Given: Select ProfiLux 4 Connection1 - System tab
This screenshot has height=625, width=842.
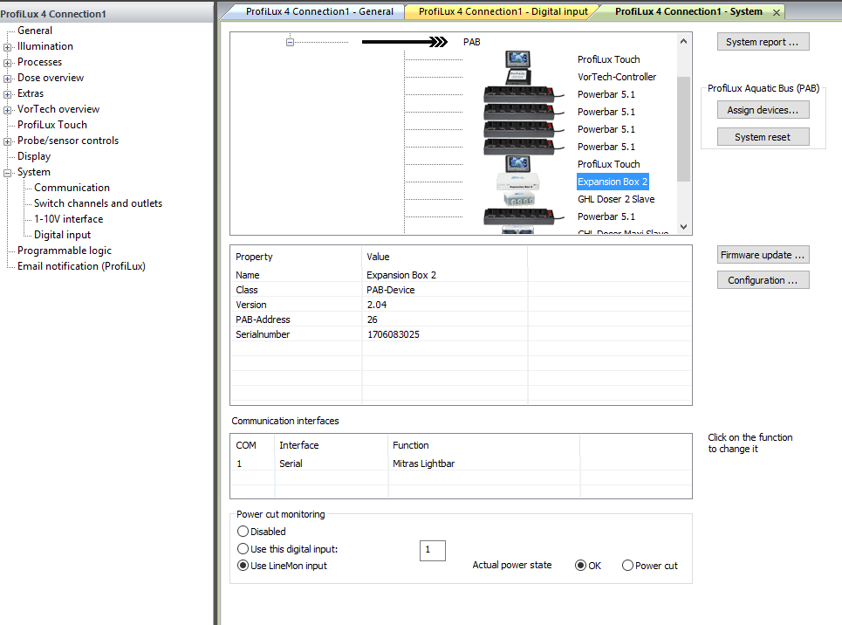Looking at the screenshot, I should [x=688, y=11].
